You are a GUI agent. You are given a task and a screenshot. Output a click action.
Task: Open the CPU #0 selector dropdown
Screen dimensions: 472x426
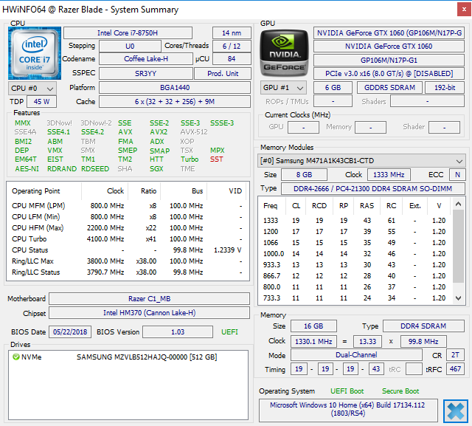coord(32,89)
